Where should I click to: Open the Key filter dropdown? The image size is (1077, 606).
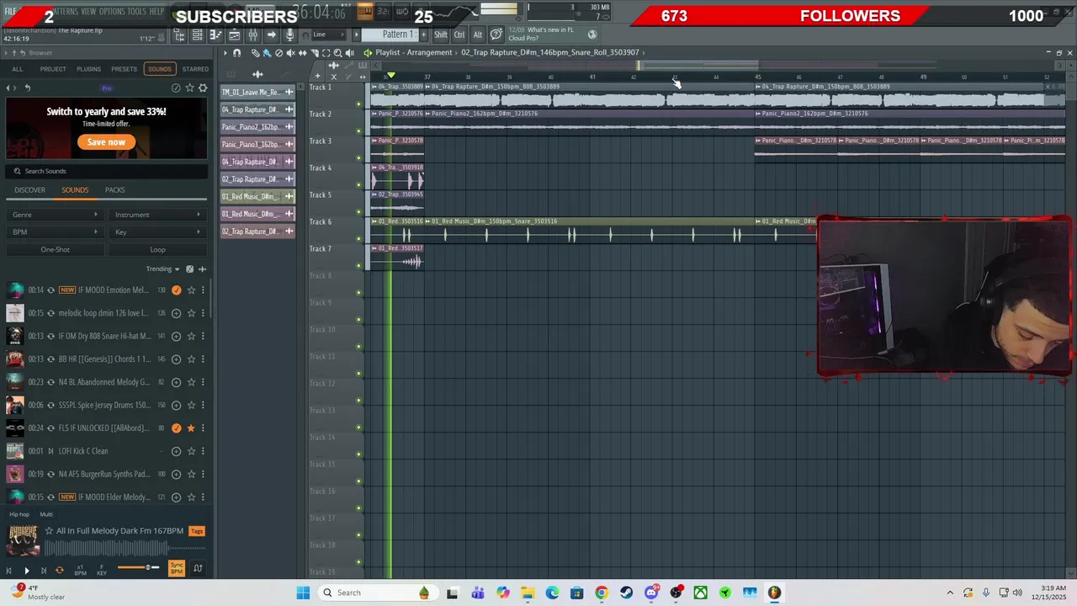[x=158, y=232]
